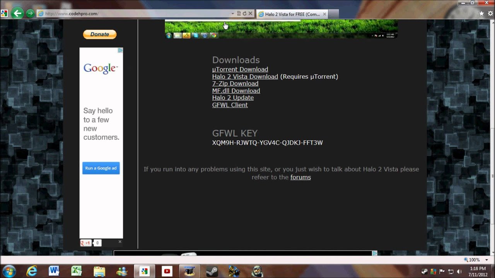Close the 'Halo 2 Vista for FREE' tab

[x=324, y=14]
